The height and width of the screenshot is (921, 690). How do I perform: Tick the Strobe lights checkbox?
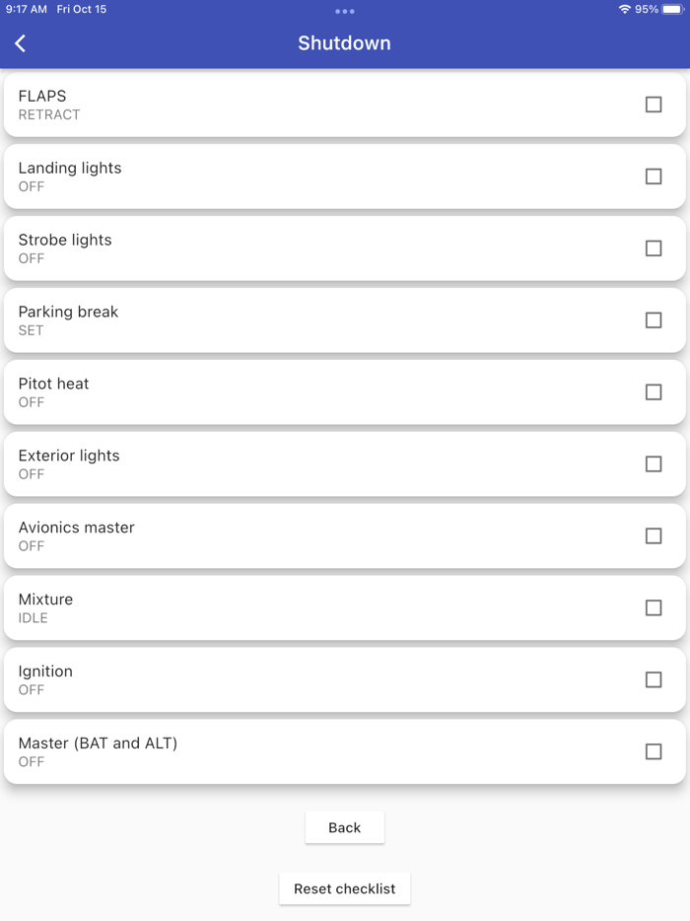[654, 248]
